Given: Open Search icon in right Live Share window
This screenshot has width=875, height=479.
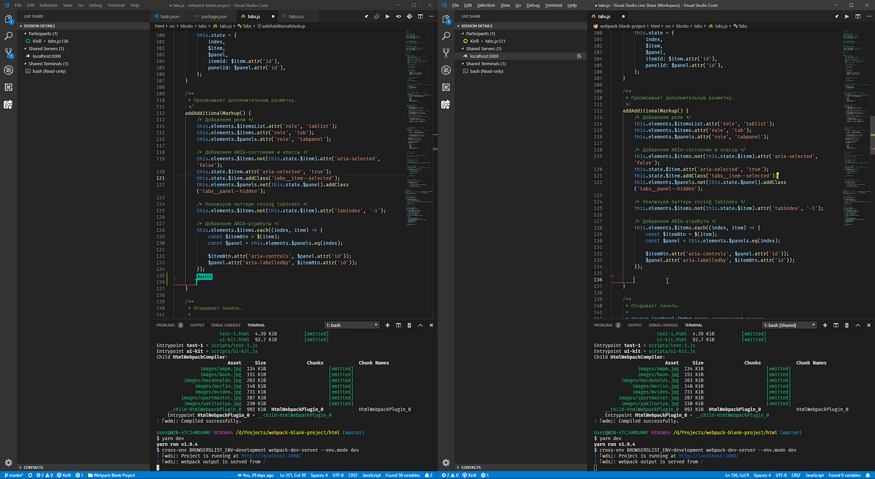Looking at the screenshot, I should click(x=446, y=36).
